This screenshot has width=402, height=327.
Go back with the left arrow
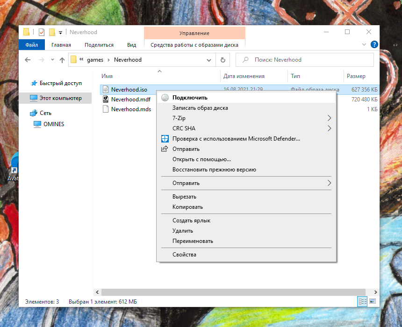28,60
